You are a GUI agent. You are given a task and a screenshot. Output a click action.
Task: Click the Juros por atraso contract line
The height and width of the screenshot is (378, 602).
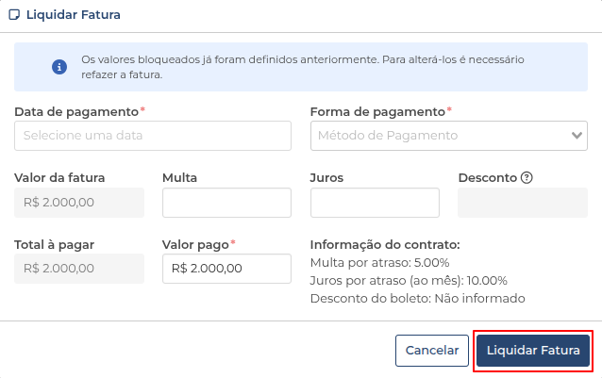click(409, 281)
